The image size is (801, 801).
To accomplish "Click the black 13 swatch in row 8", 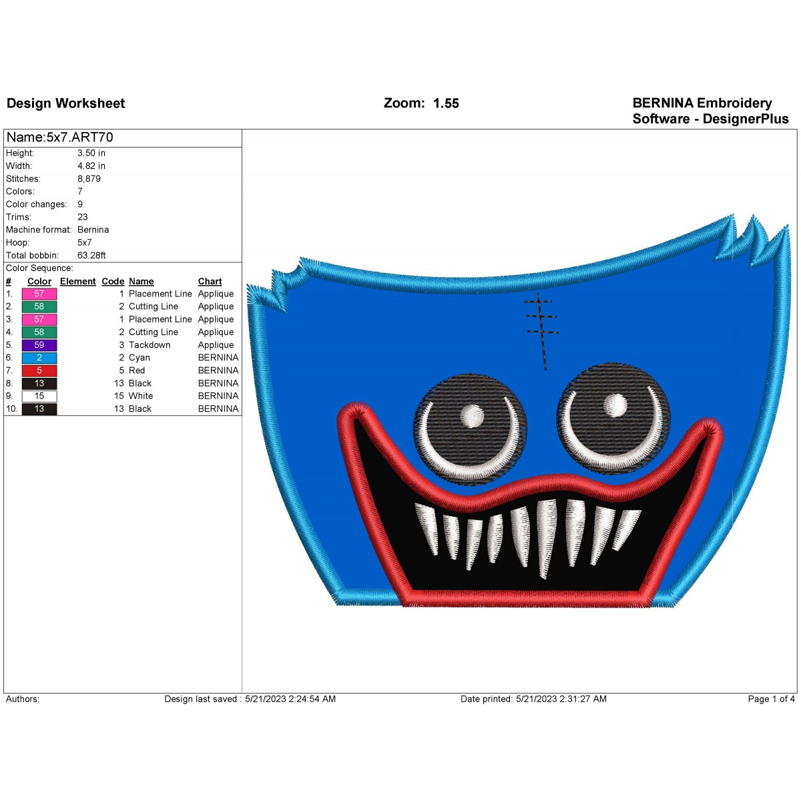I will [x=39, y=383].
